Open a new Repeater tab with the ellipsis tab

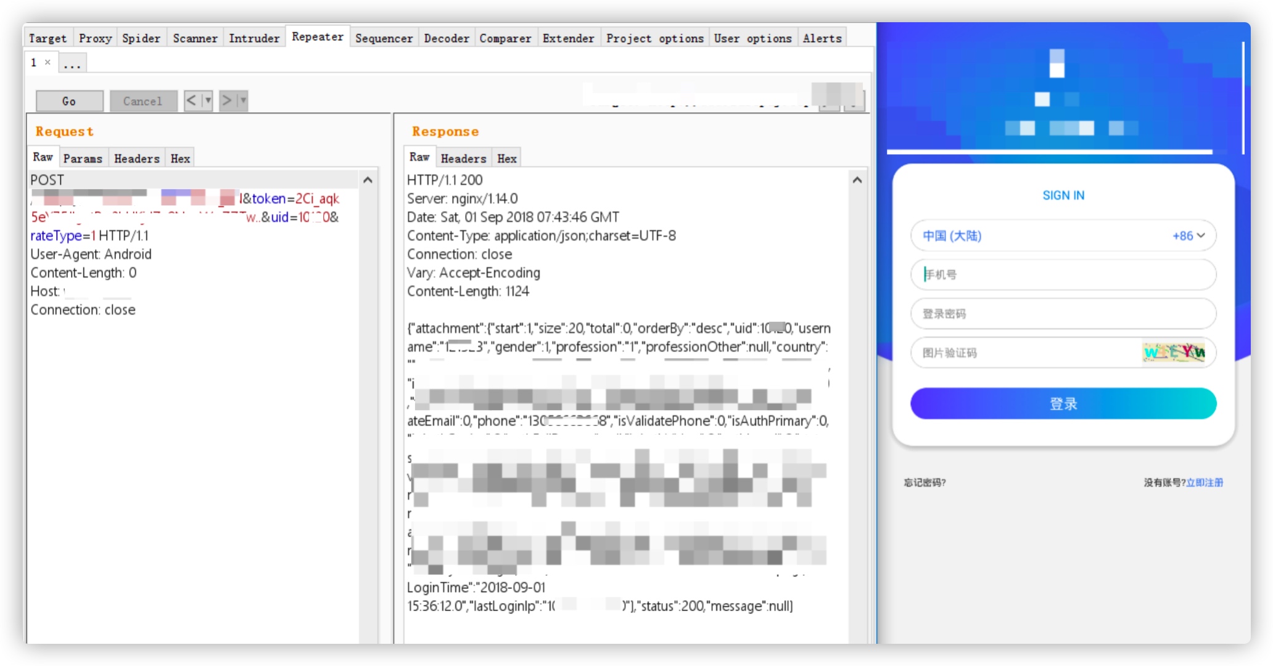[x=72, y=63]
